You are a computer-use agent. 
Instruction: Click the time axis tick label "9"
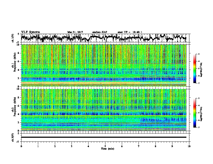(x=172, y=146)
